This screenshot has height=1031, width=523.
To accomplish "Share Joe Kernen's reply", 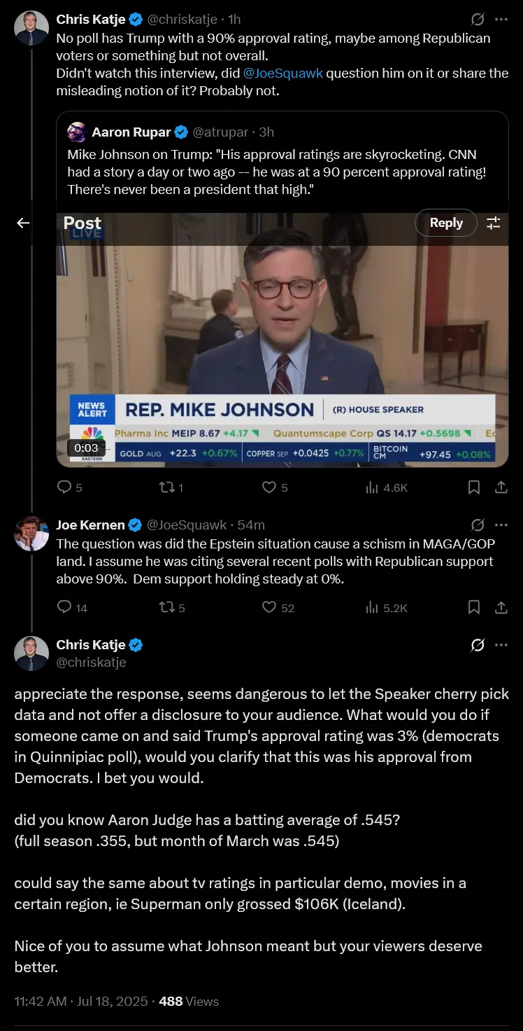I will click(x=501, y=607).
